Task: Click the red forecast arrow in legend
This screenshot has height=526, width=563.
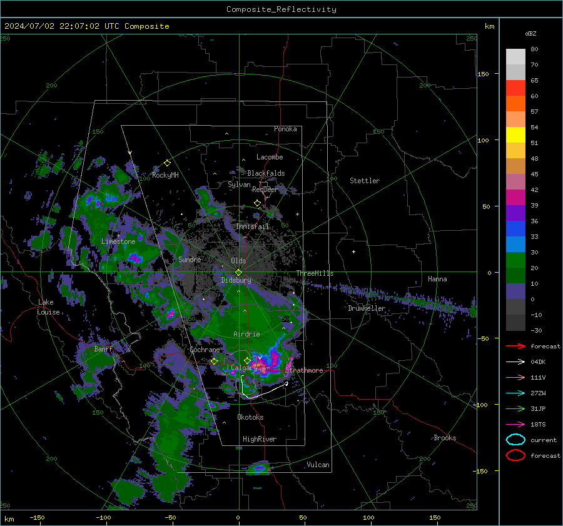Action: point(515,346)
